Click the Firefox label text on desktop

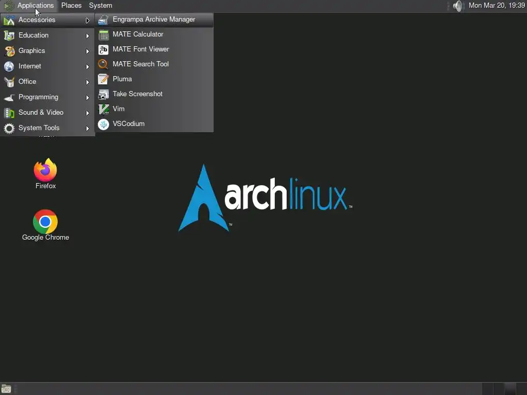coord(46,186)
